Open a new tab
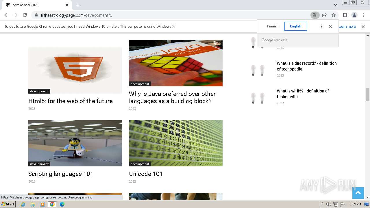Image resolution: width=370 pixels, height=208 pixels. [x=78, y=5]
